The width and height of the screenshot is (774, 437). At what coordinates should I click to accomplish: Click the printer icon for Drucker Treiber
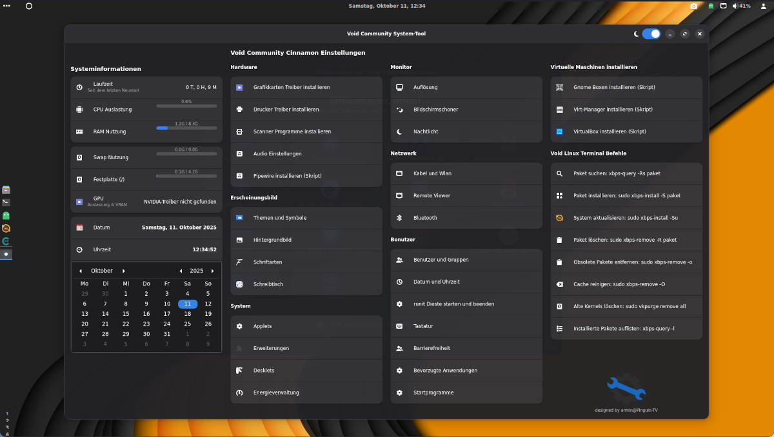point(239,110)
